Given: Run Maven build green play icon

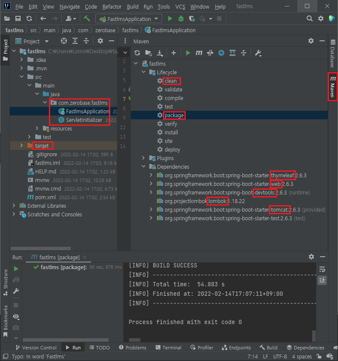Looking at the screenshot, I should (188, 53).
